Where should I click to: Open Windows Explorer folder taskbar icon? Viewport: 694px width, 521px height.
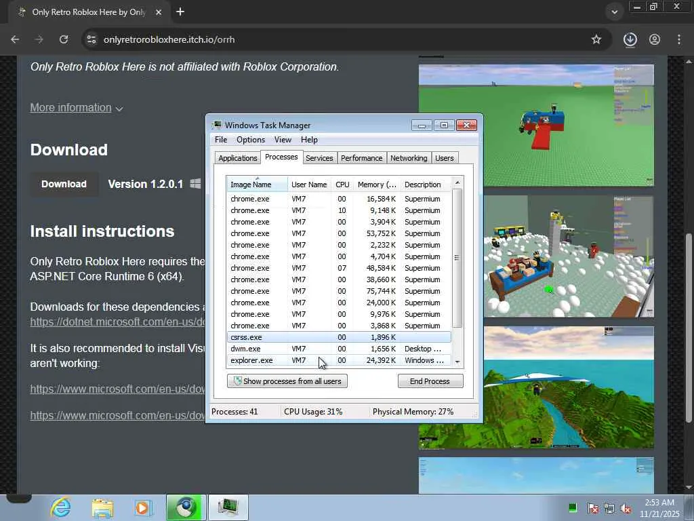103,507
